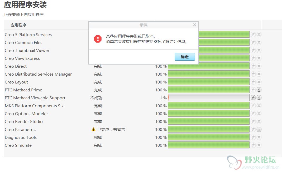
Task: Cancel icon for Creo Distributed Services Manager
Action: point(259,74)
